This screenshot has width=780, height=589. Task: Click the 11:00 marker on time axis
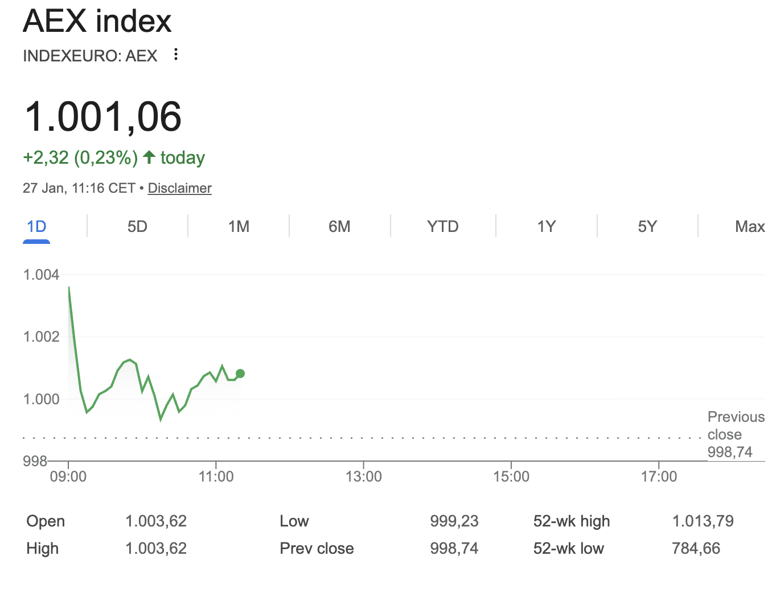[216, 476]
